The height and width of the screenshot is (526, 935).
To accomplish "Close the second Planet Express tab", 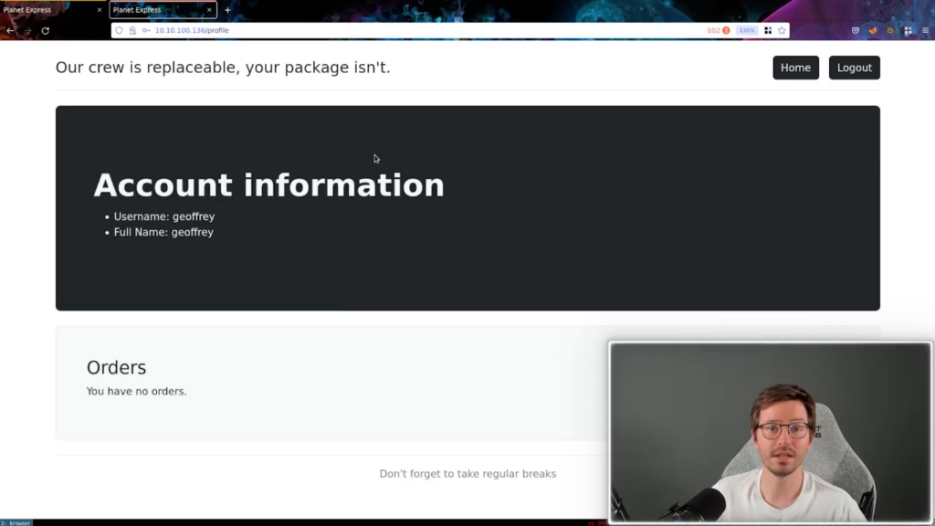I will [x=209, y=10].
